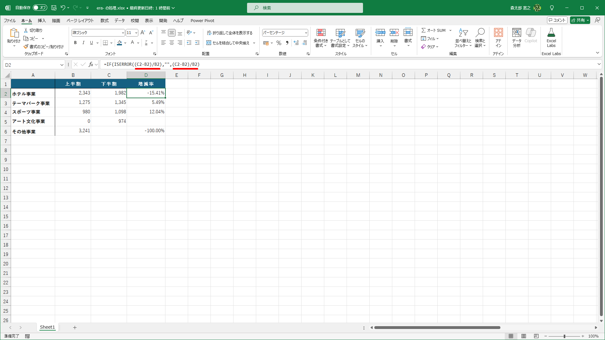Viewport: 605px width, 340px height.
Task: Click the コメント comments button
Action: [x=557, y=20]
